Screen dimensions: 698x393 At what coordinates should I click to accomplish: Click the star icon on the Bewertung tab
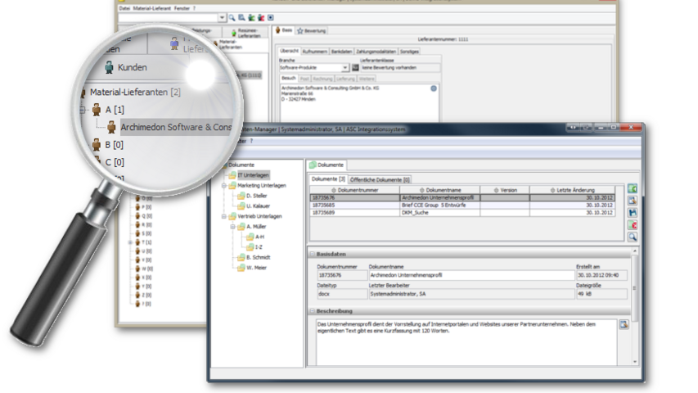[300, 31]
